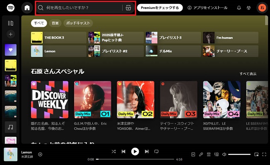
Task: Click the volume slider
Action: pyautogui.click(x=239, y=154)
